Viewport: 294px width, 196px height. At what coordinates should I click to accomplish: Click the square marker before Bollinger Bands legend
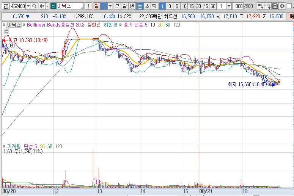click(24, 25)
